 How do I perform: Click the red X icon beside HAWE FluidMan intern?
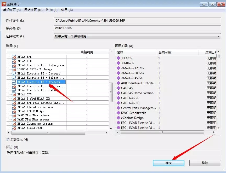(15, 115)
